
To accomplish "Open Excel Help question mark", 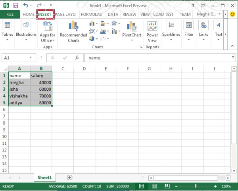I will point(193,6).
